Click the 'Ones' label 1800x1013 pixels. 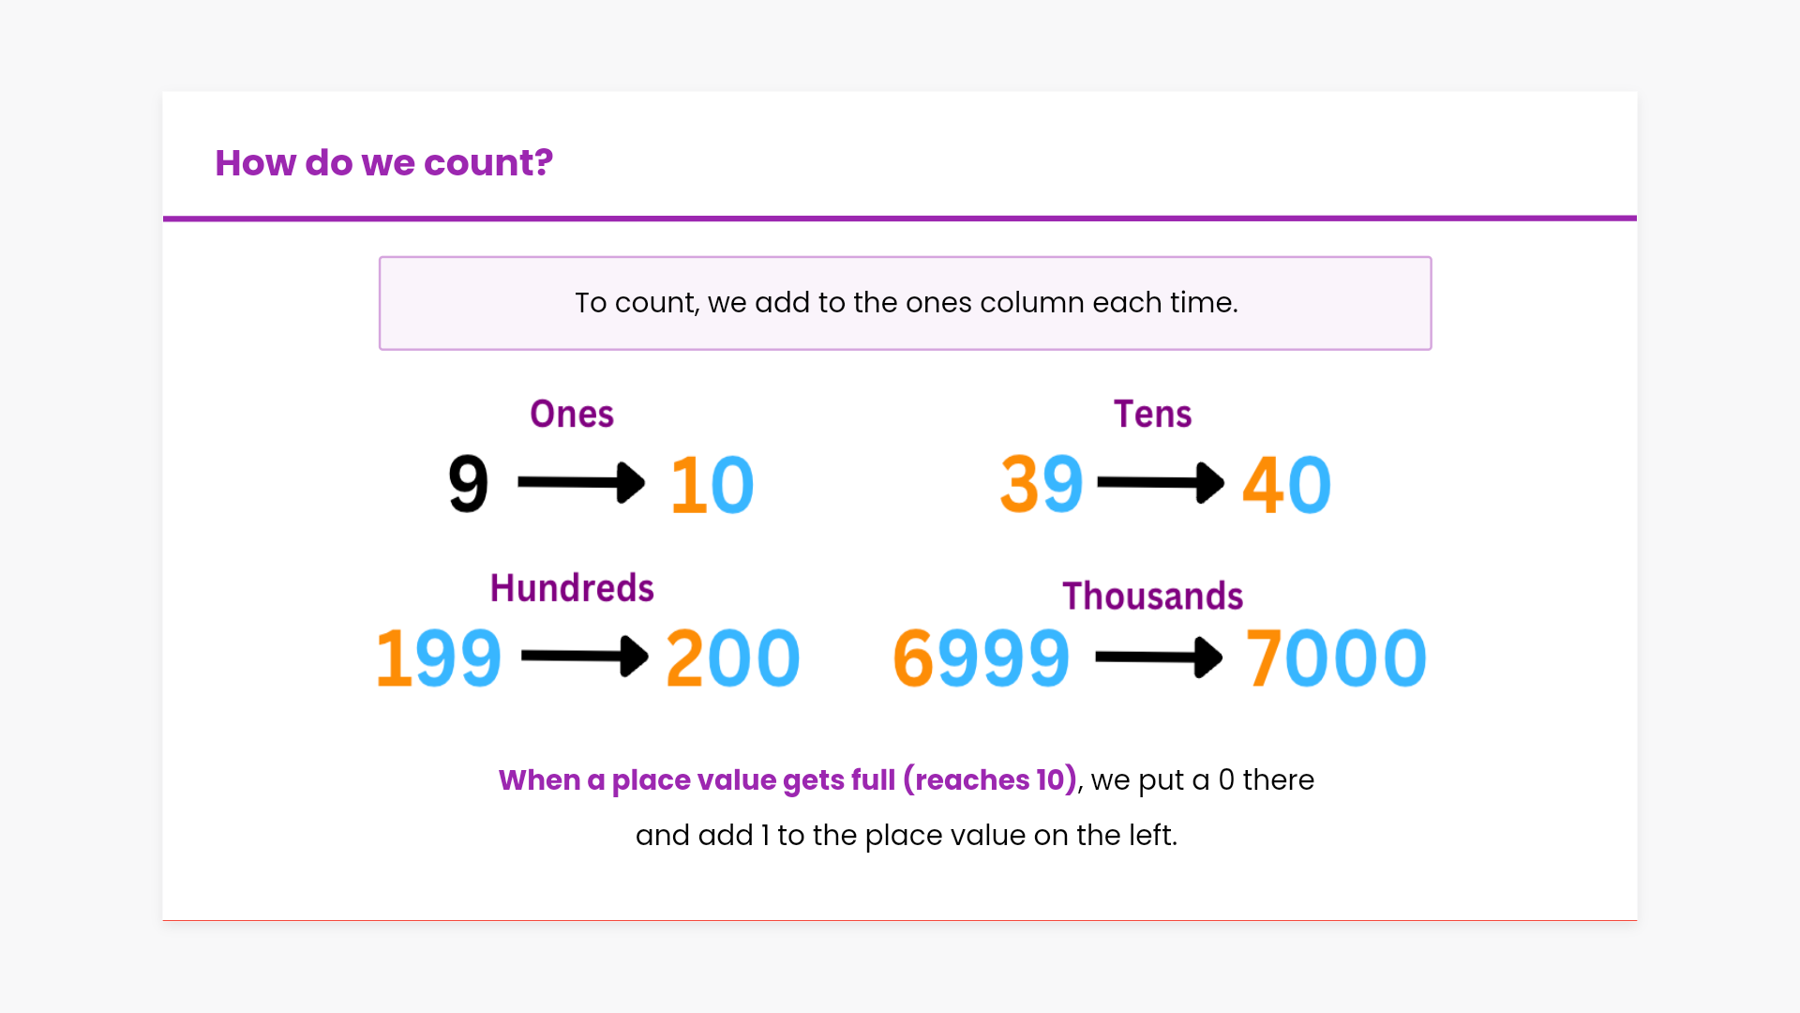(572, 415)
